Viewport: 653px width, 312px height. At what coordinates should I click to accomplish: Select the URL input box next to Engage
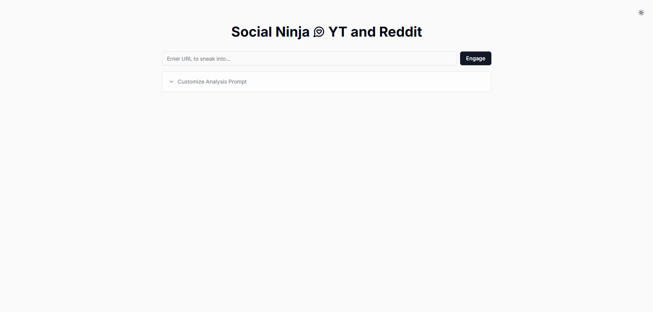point(310,58)
